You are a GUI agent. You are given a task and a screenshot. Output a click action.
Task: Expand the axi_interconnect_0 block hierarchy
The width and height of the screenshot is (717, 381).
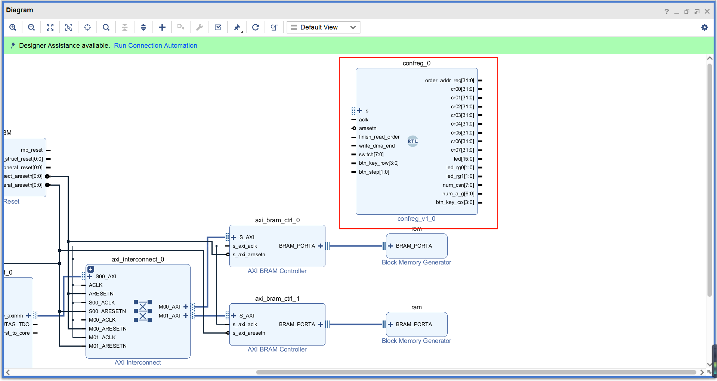[91, 269]
